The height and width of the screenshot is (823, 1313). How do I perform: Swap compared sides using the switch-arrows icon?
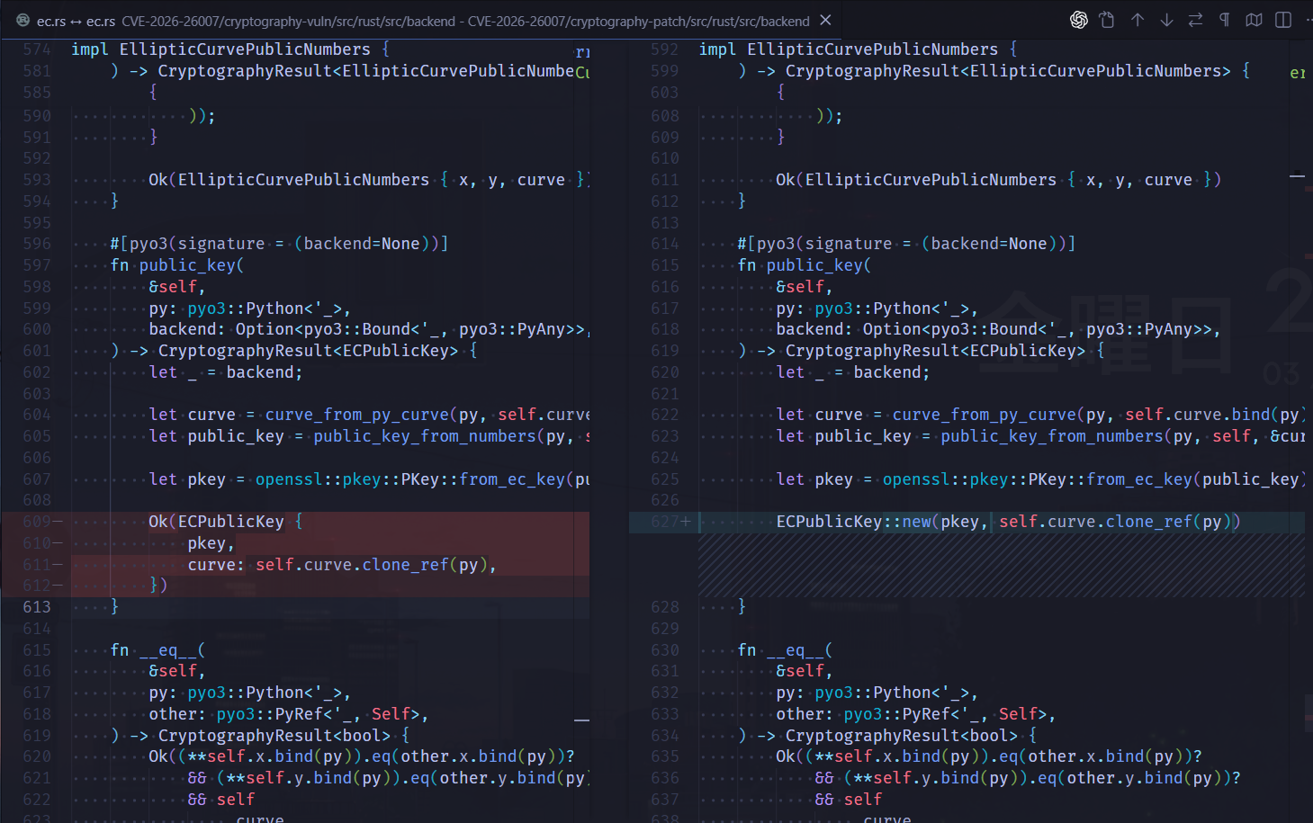click(x=1196, y=19)
